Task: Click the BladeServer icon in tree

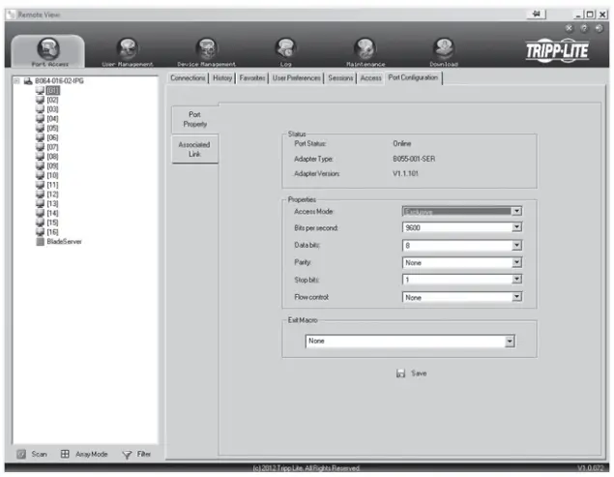Action: (40, 242)
